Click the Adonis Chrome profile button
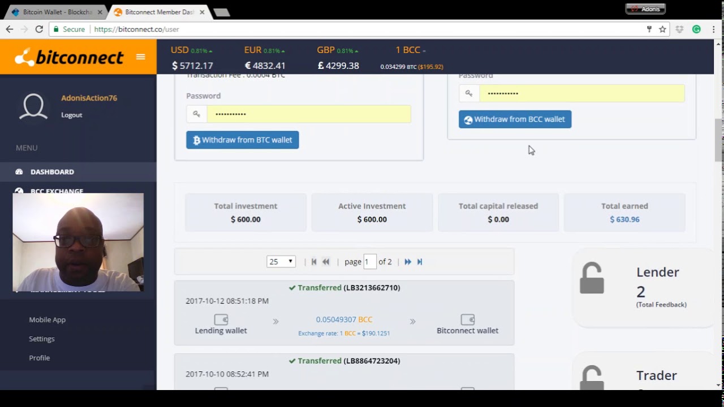This screenshot has height=407, width=724. tap(645, 8)
